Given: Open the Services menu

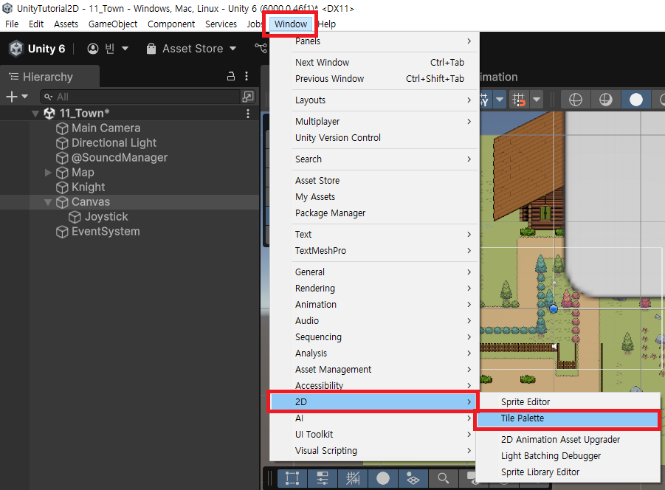Looking at the screenshot, I should 221,24.
